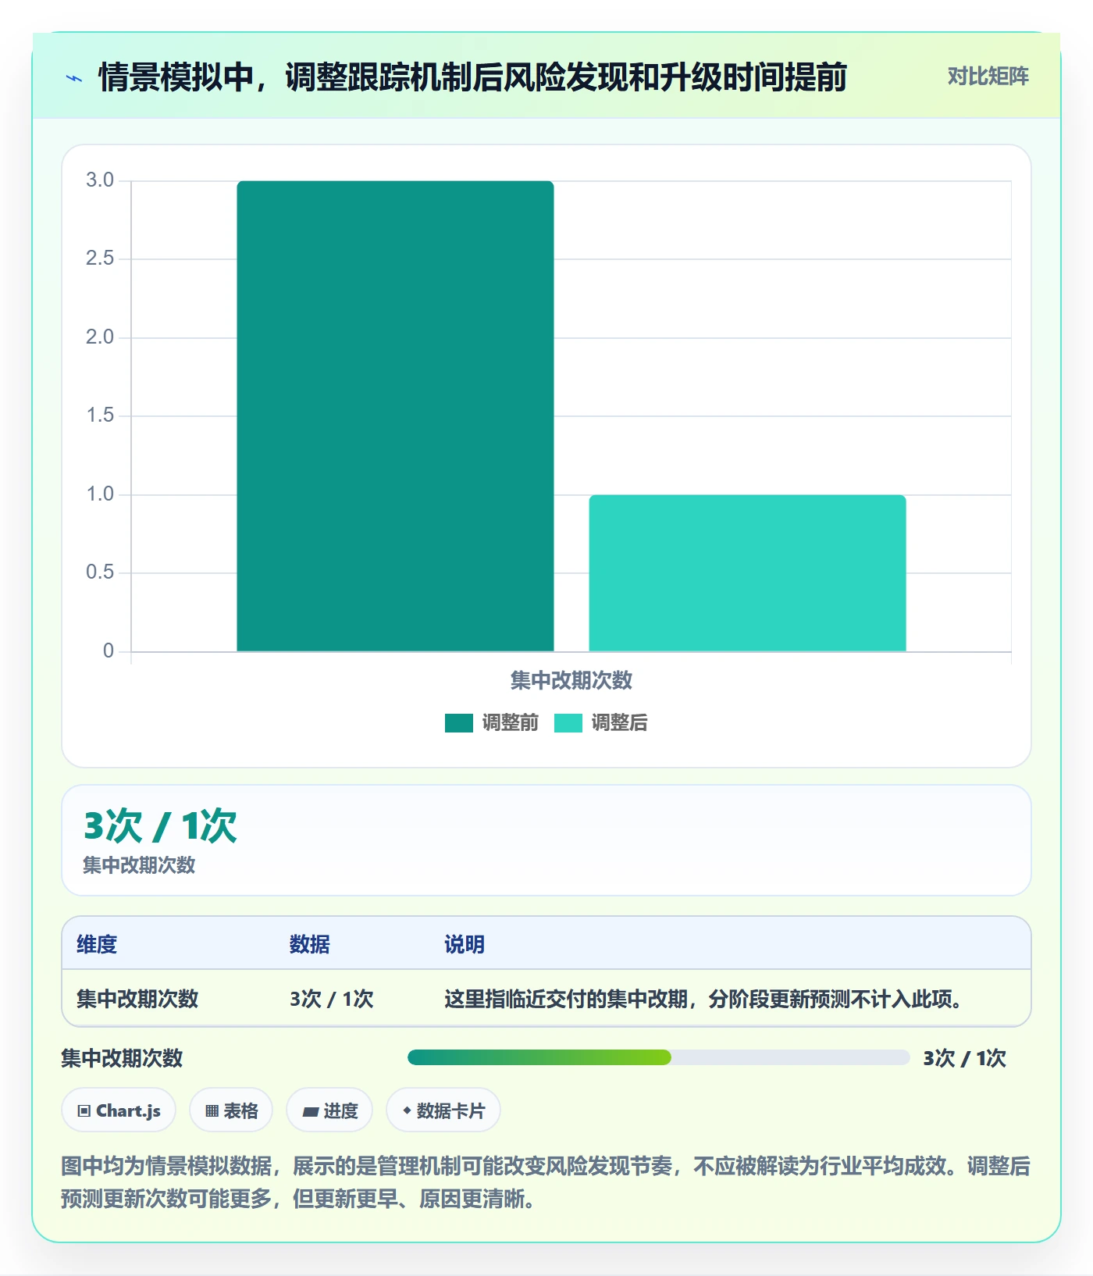Screen dimensions: 1093x1276
Task: Click the 调整前 legend label
Action: click(x=511, y=723)
